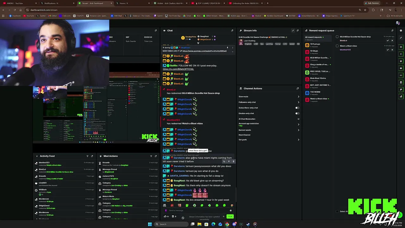The height and width of the screenshot is (228, 405).
Task: Reject the Watch a Bleet video request
Action: pos(392,50)
